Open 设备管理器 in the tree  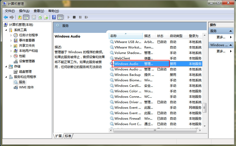(x=27, y=61)
